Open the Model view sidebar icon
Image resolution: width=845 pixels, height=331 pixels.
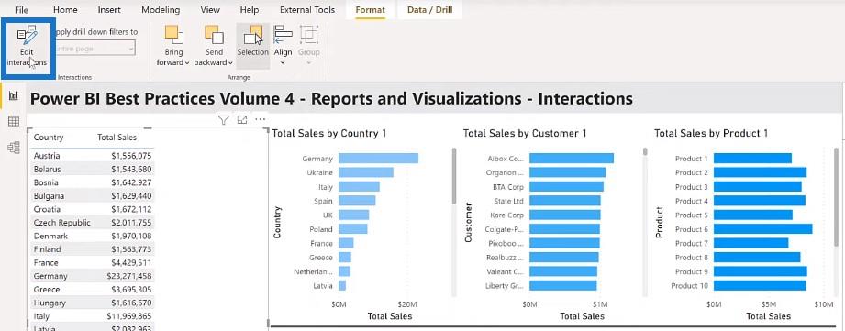pos(14,147)
